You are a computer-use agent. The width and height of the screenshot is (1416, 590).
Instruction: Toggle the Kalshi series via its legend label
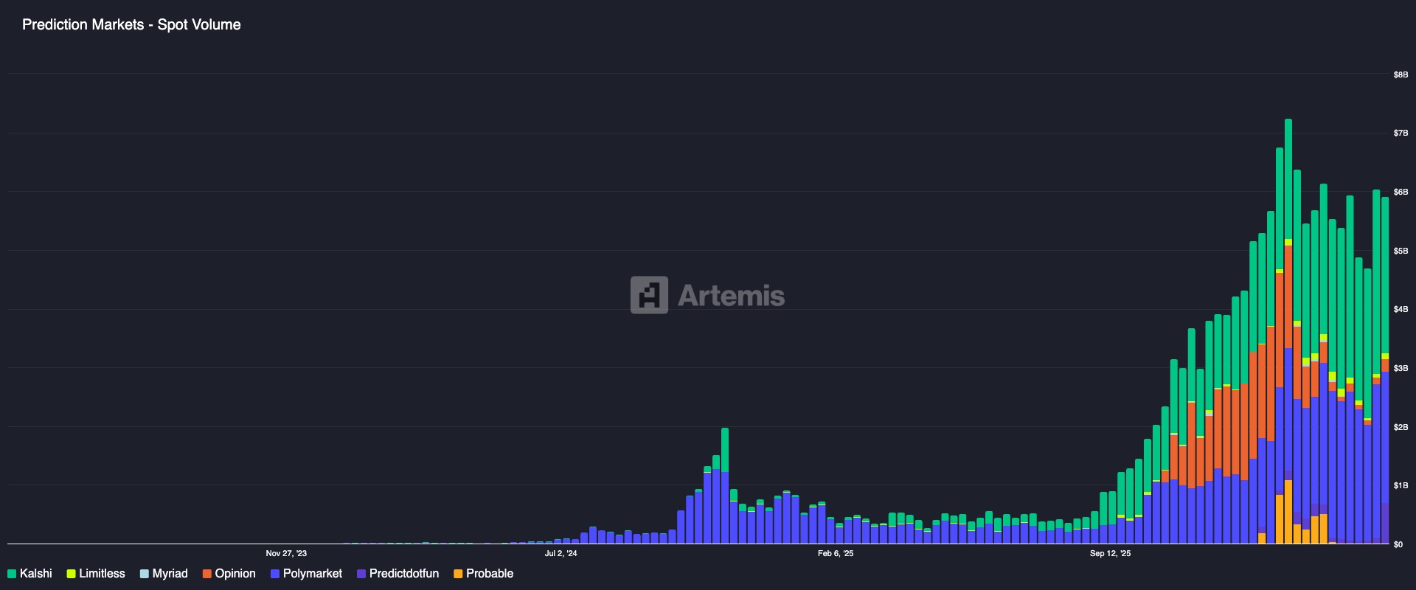(36, 574)
